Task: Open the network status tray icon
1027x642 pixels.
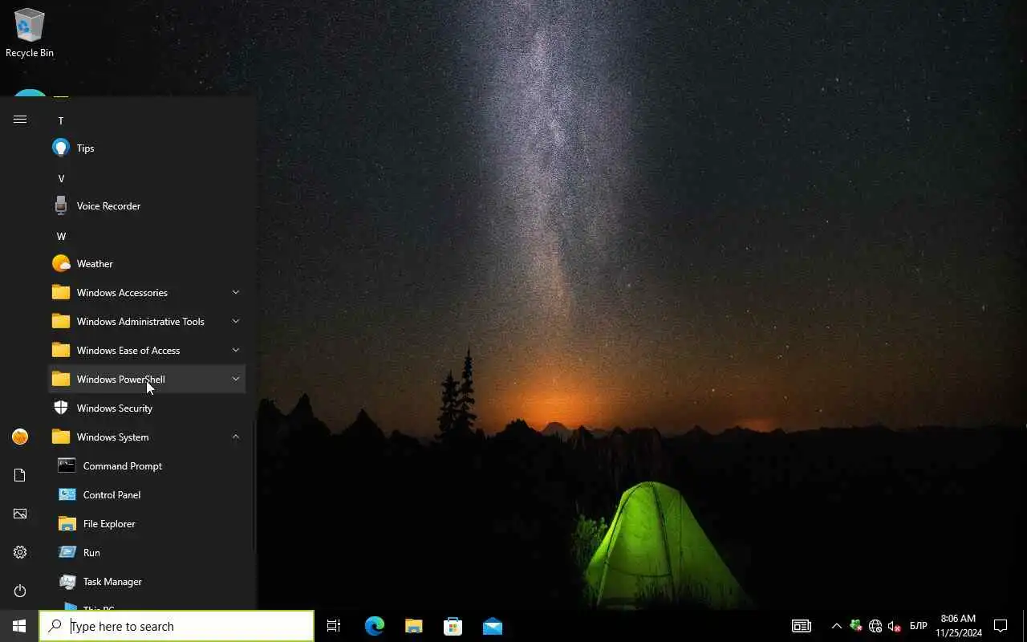Action: pyautogui.click(x=875, y=626)
